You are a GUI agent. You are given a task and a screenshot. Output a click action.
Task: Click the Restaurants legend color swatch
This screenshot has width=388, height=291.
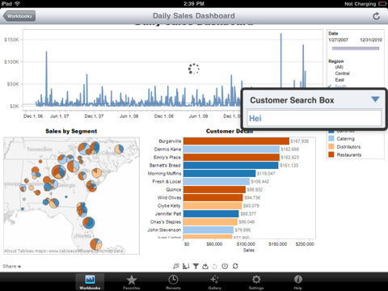(x=331, y=154)
